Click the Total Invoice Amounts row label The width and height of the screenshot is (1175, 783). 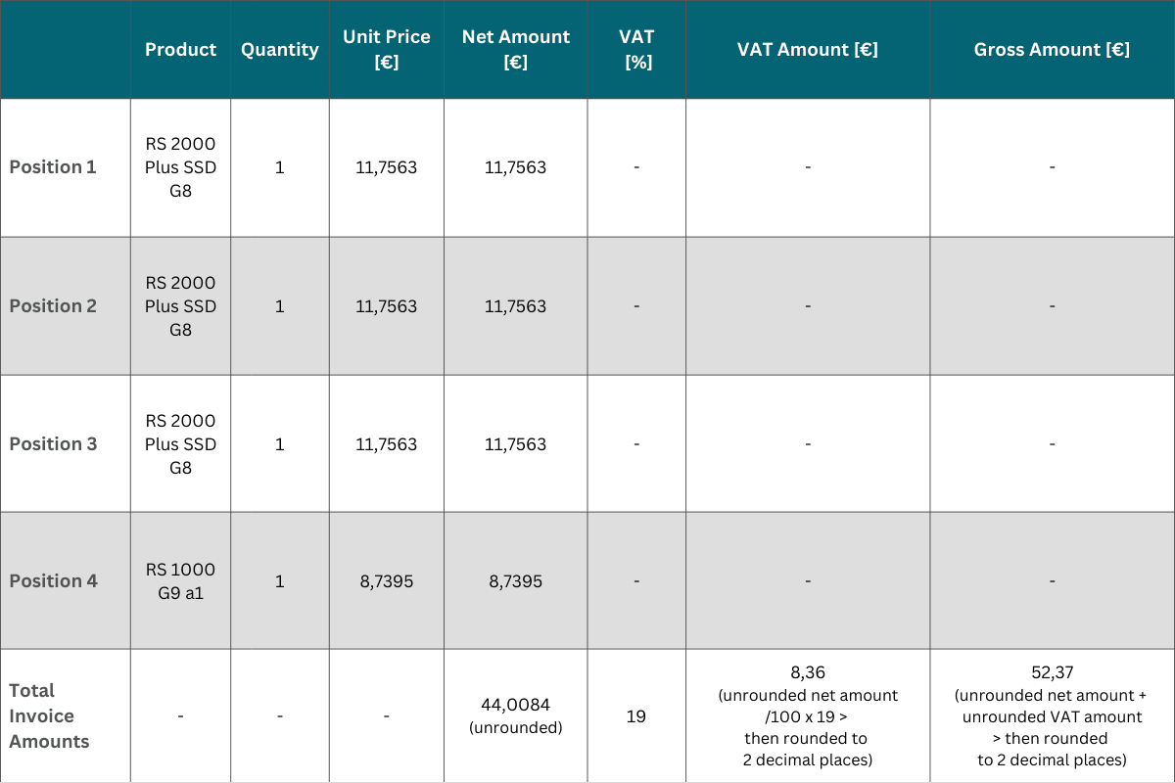coord(49,715)
